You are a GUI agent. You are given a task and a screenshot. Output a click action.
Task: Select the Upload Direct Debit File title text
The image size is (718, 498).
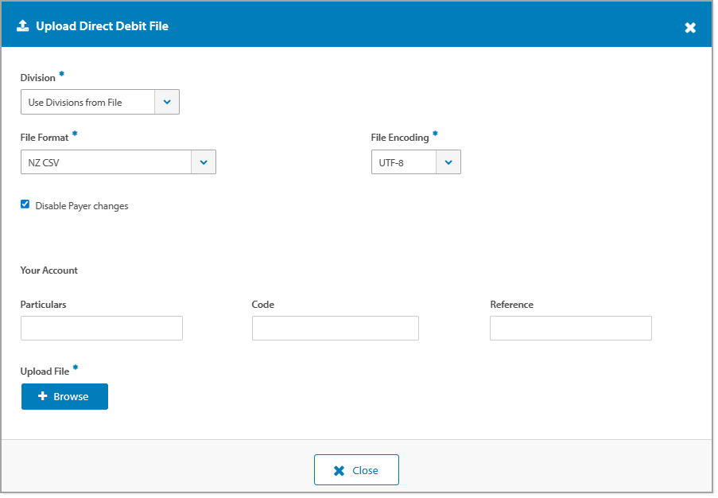102,25
